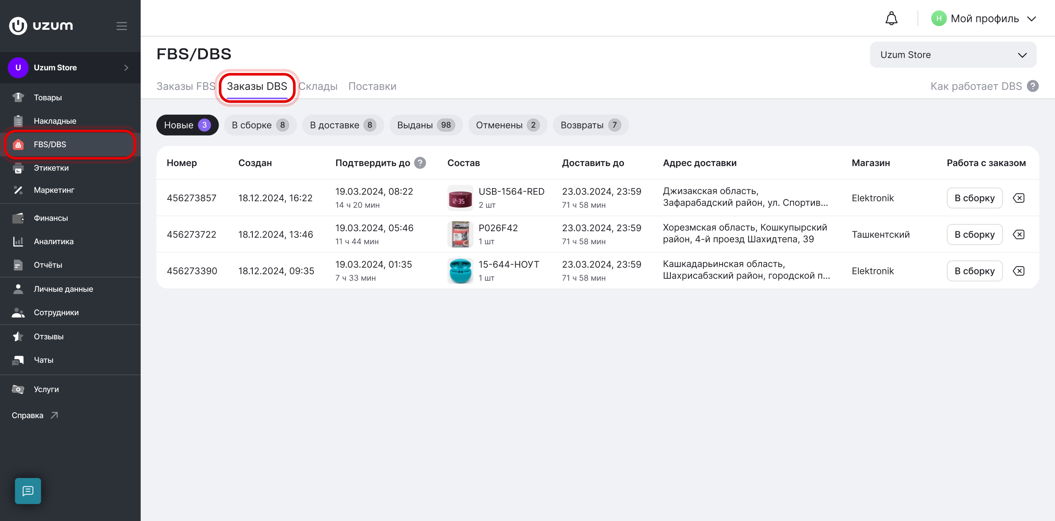Click the USB-1564-RED product thumbnail
The image size is (1055, 521).
(x=460, y=198)
